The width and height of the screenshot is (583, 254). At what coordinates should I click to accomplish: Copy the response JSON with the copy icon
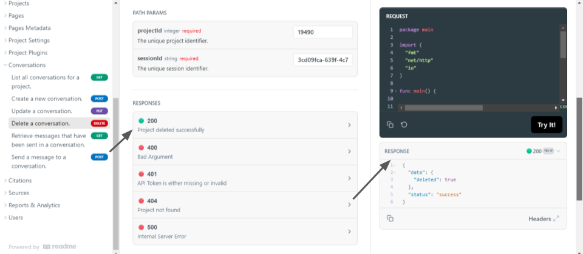(390, 219)
